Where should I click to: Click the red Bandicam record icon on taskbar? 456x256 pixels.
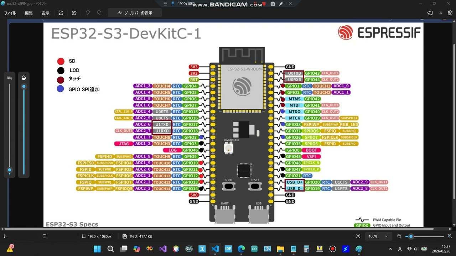(x=333, y=249)
